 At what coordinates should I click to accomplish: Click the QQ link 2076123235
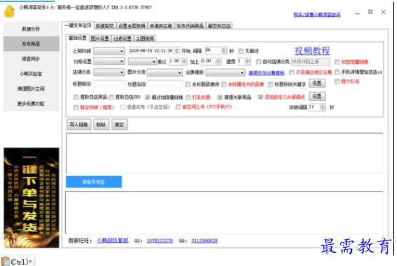tap(160, 240)
